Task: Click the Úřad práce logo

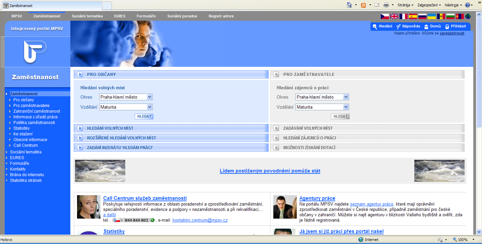Action: [x=35, y=51]
